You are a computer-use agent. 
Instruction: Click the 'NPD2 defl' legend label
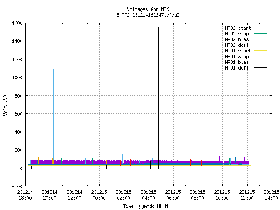(237, 45)
